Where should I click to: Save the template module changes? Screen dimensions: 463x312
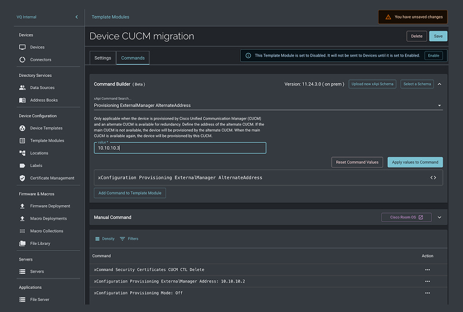(438, 36)
